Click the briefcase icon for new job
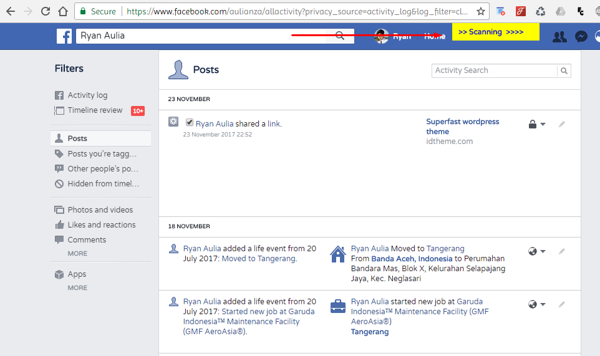 (x=338, y=306)
